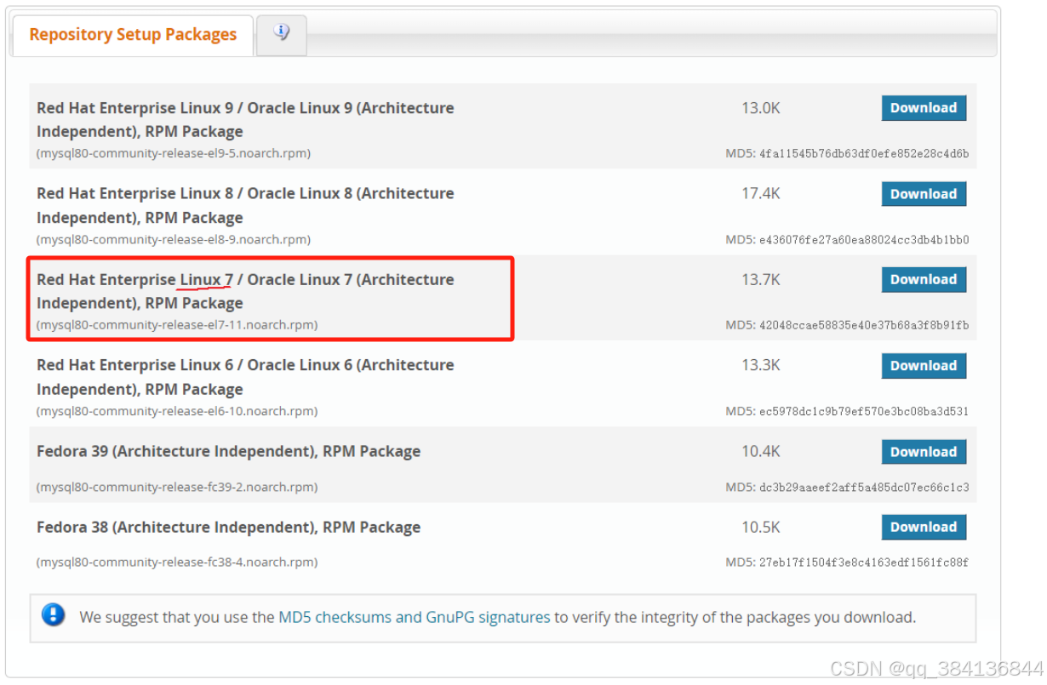This screenshot has height=685, width=1047.
Task: Click the 13.3K file size
Action: pos(761,366)
